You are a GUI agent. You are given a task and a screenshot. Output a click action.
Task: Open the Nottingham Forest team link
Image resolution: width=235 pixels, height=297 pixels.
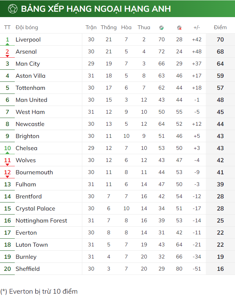coord(41,221)
